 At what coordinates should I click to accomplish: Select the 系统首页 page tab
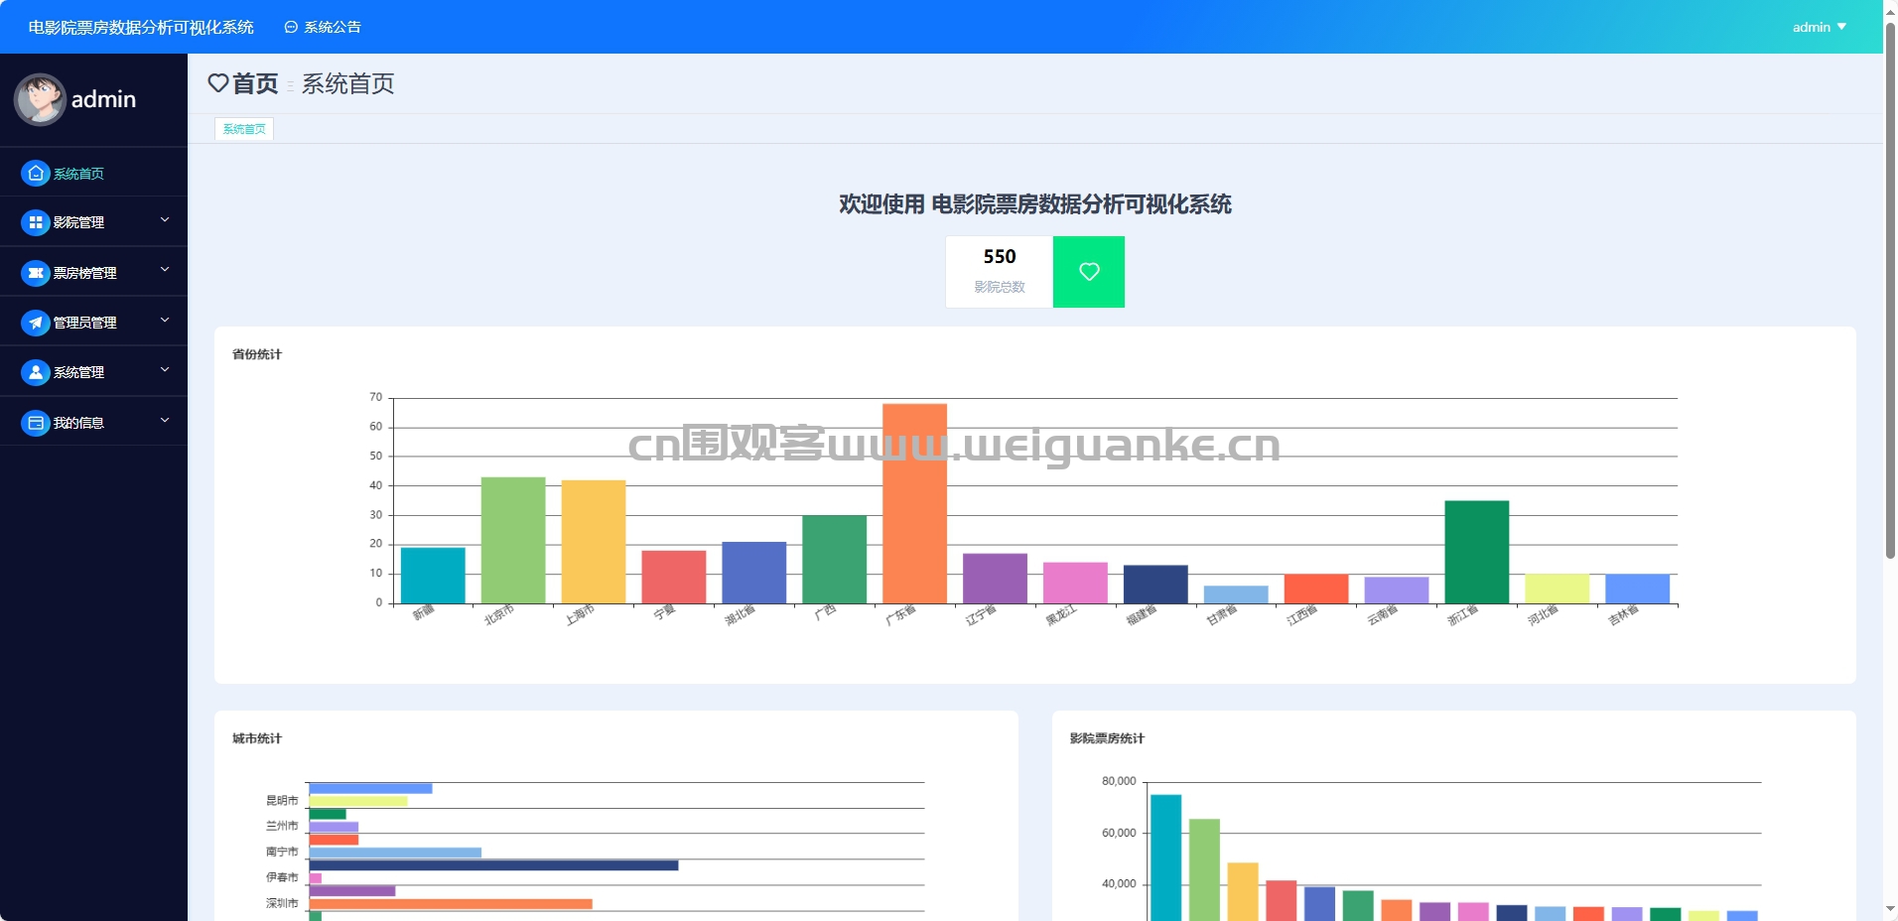click(x=244, y=129)
